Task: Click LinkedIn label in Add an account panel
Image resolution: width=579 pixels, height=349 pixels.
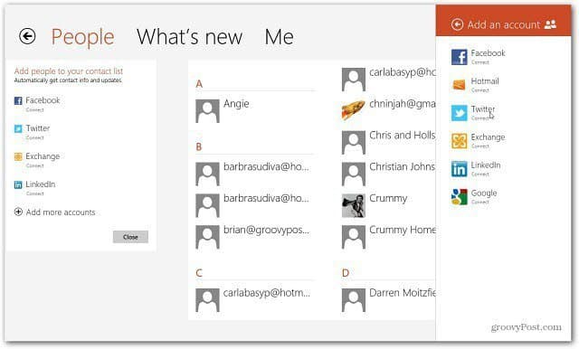Action: point(486,165)
